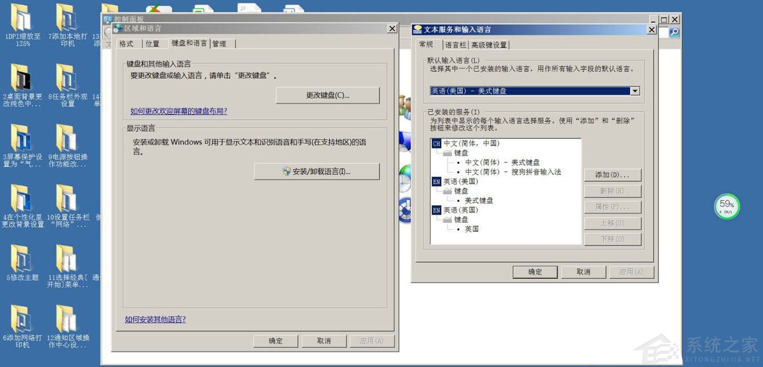Click the 59% circular progress indicator
This screenshot has width=763, height=367.
click(727, 206)
